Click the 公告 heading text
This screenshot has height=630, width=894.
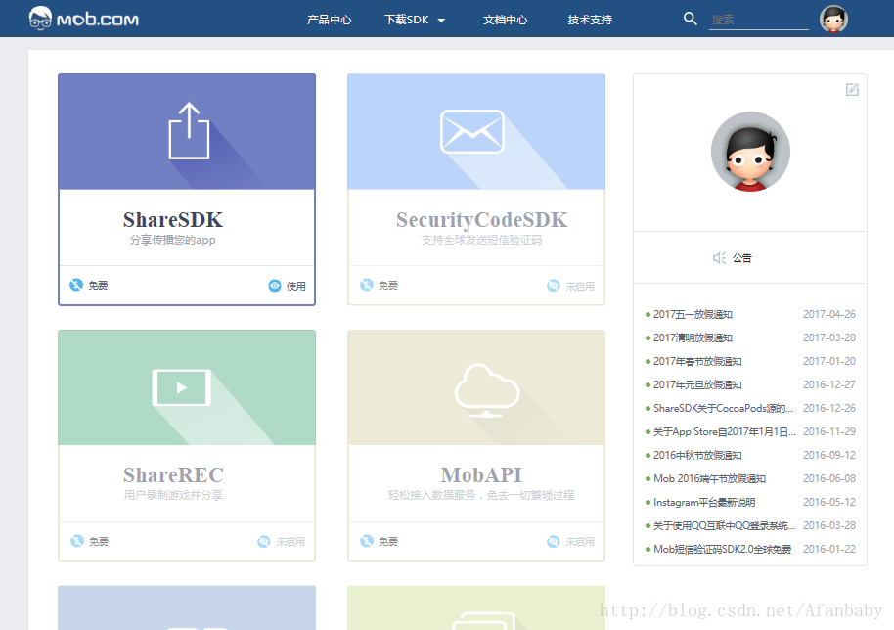point(741,257)
